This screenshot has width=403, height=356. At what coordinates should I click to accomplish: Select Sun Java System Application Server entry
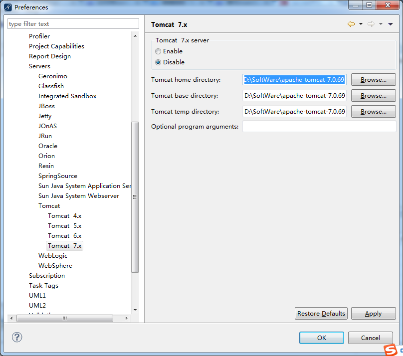click(84, 186)
